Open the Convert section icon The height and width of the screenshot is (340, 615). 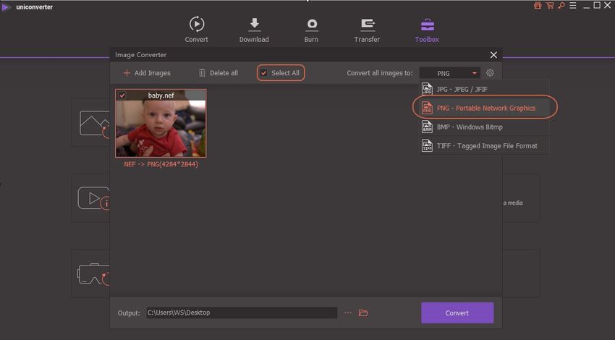point(196,25)
